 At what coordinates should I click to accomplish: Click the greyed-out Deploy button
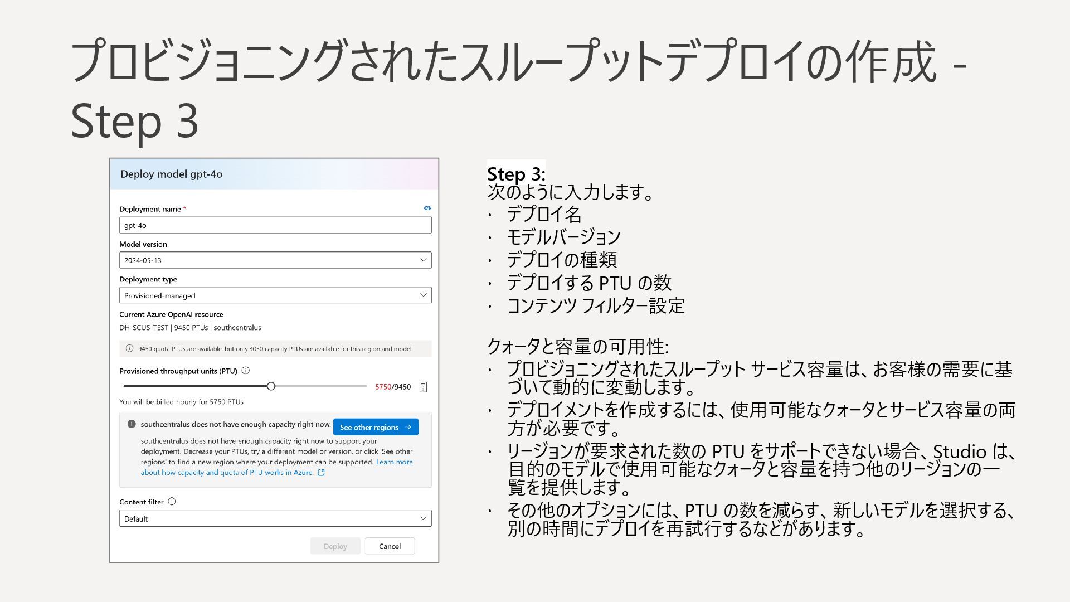[335, 546]
